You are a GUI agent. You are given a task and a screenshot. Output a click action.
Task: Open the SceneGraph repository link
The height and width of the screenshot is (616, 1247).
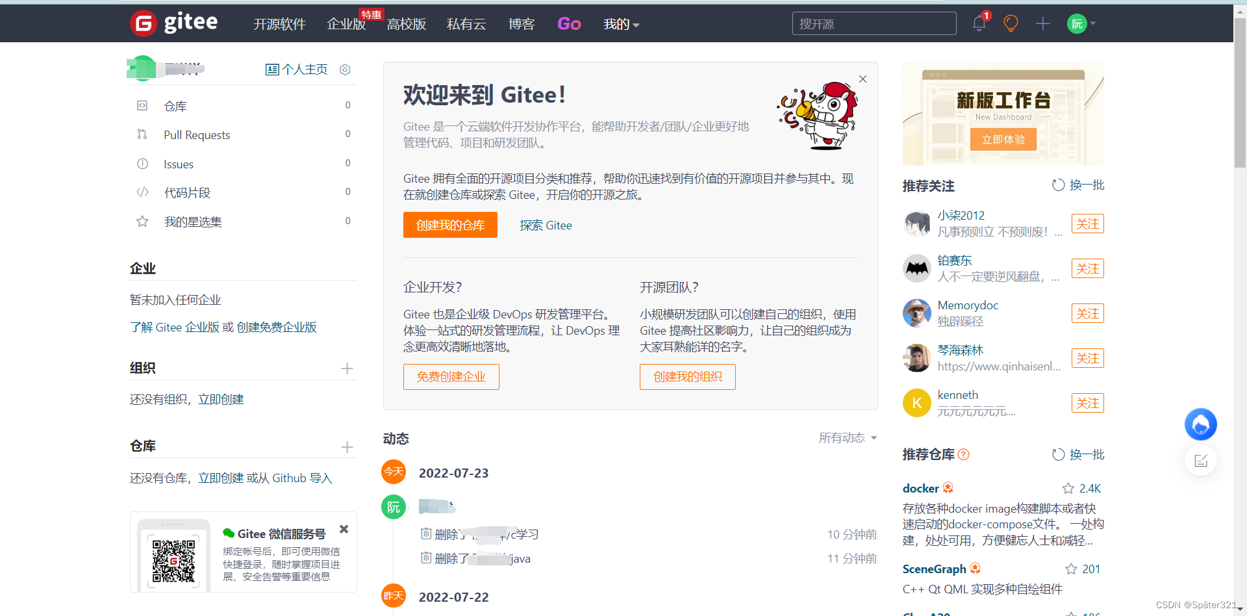935,569
